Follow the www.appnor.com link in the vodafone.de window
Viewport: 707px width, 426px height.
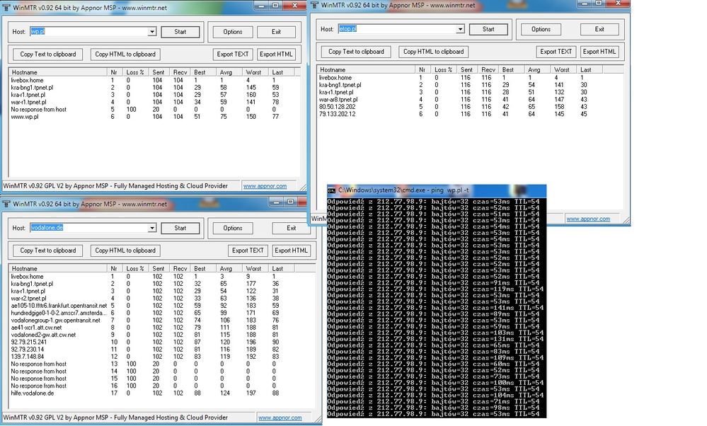pyautogui.click(x=280, y=418)
